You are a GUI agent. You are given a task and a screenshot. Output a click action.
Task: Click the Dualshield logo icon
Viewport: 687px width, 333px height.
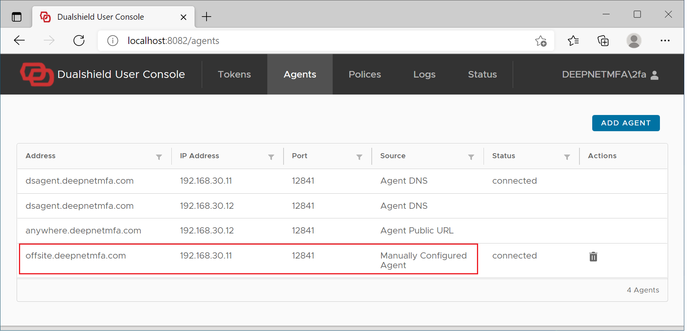point(37,74)
